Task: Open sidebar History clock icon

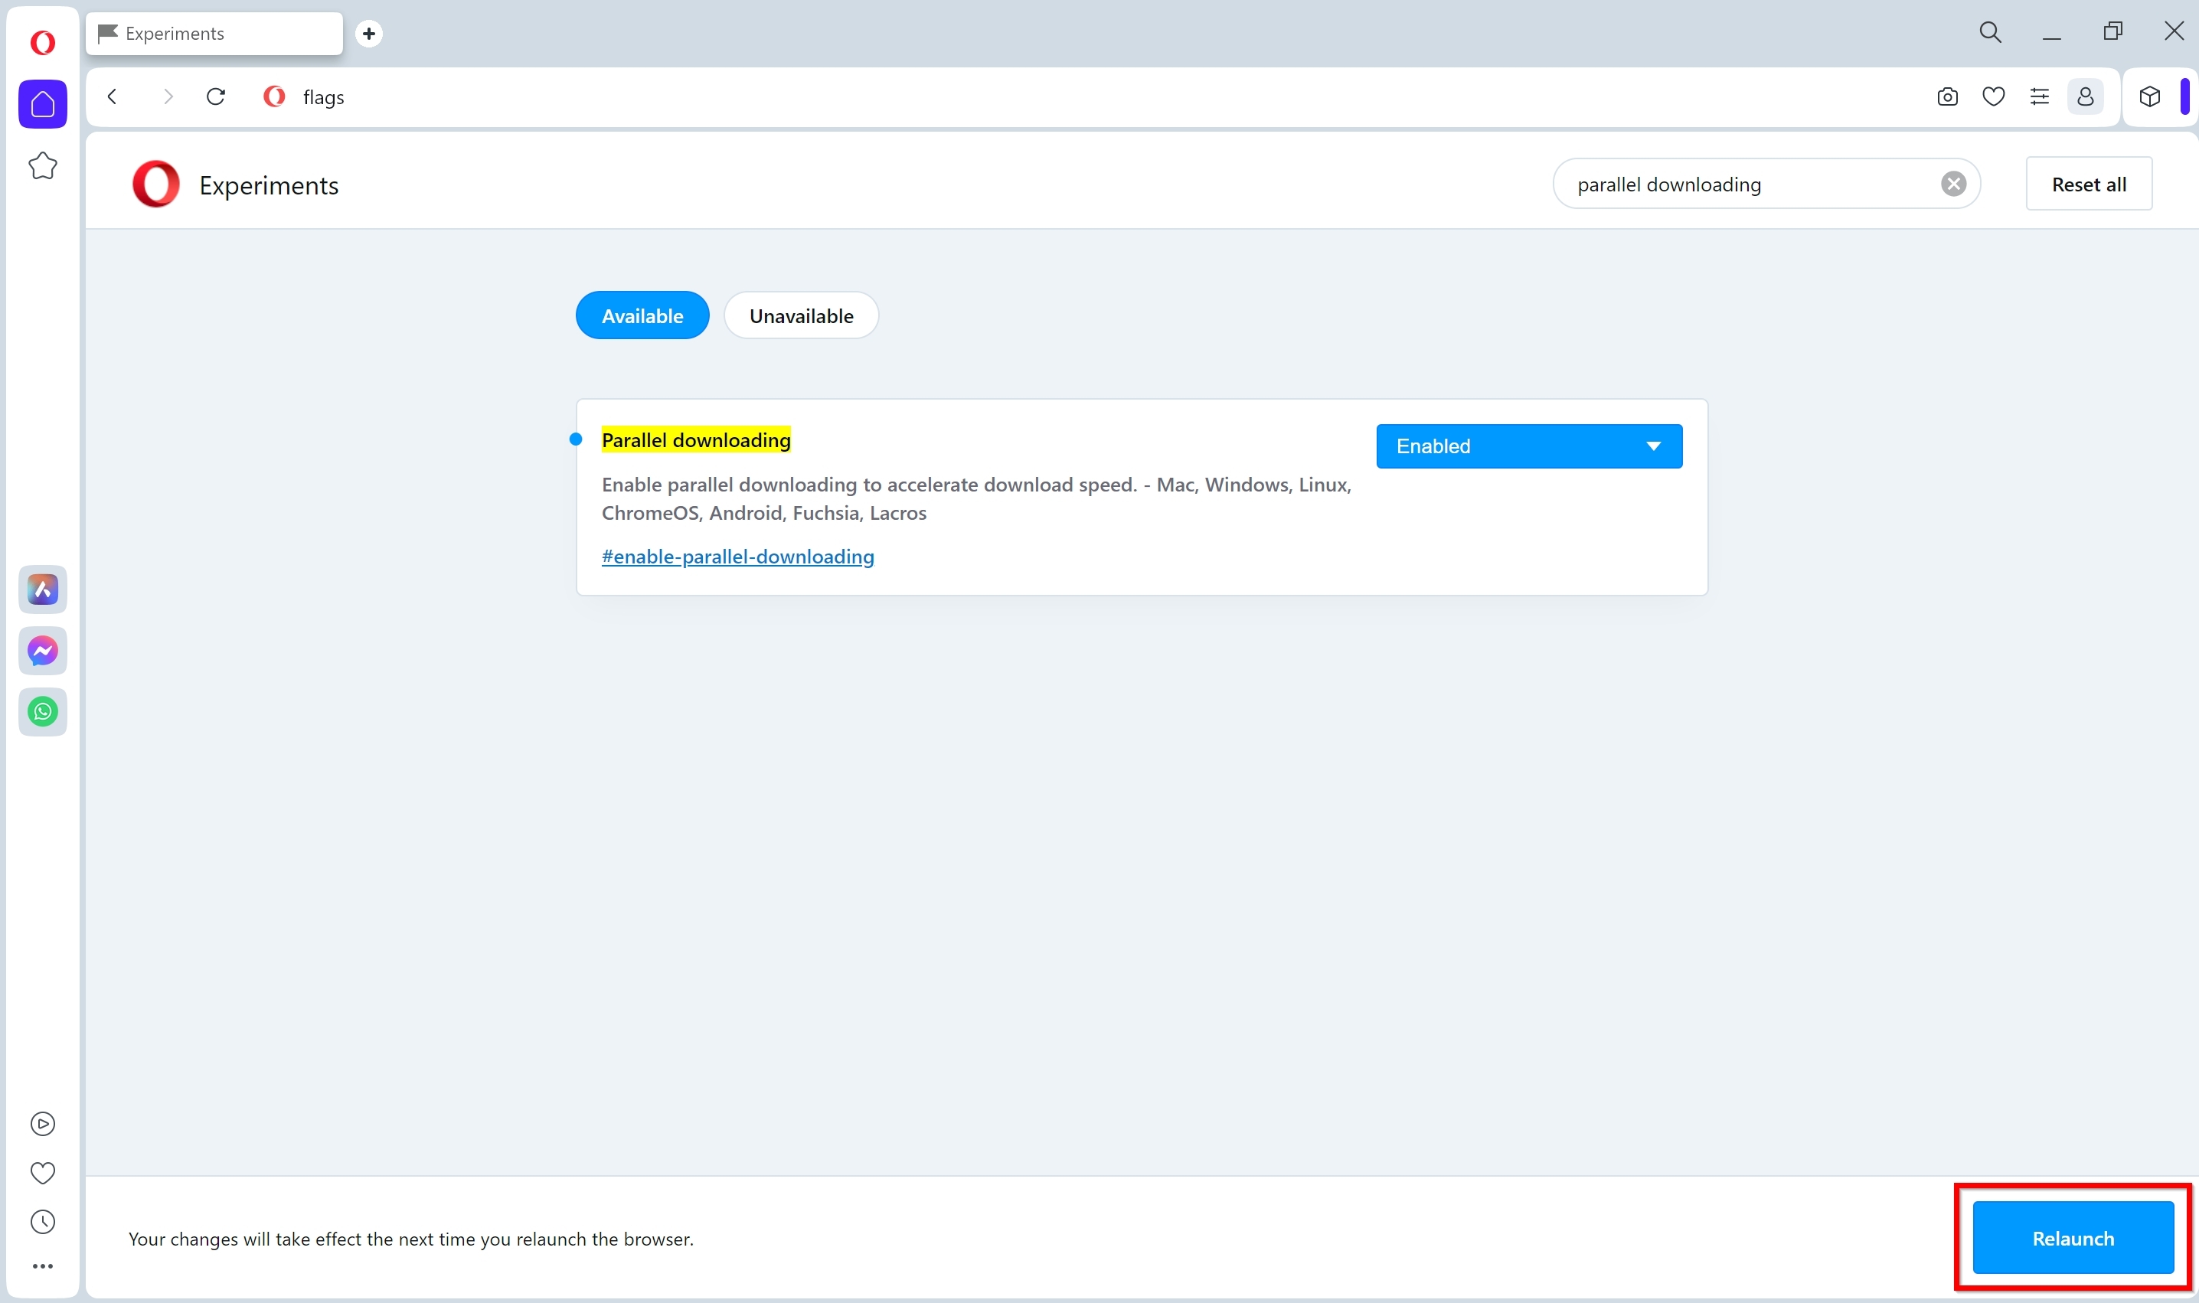Action: pyautogui.click(x=42, y=1222)
